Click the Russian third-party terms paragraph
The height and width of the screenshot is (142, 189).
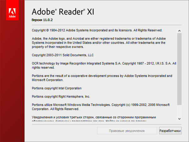click(94, 117)
